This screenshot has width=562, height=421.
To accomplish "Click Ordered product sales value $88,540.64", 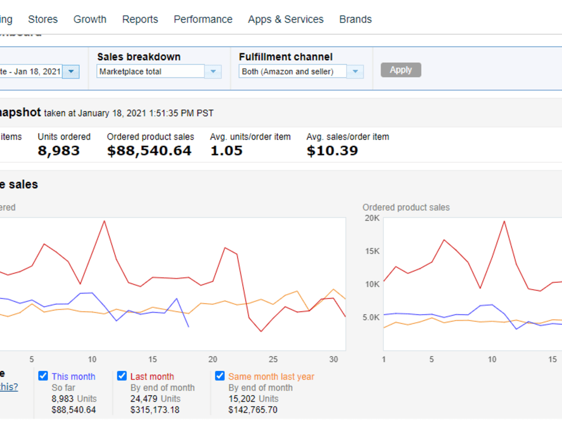I will (x=149, y=150).
